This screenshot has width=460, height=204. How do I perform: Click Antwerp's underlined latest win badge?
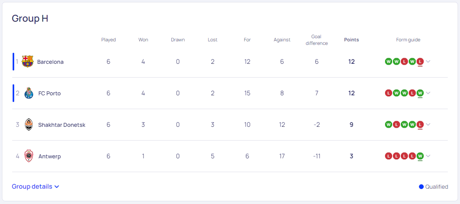click(420, 156)
